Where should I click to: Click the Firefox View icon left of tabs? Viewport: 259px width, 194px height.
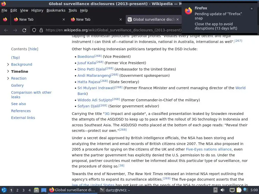5,19
